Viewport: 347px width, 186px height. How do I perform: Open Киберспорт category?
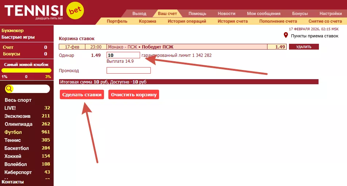click(18, 172)
